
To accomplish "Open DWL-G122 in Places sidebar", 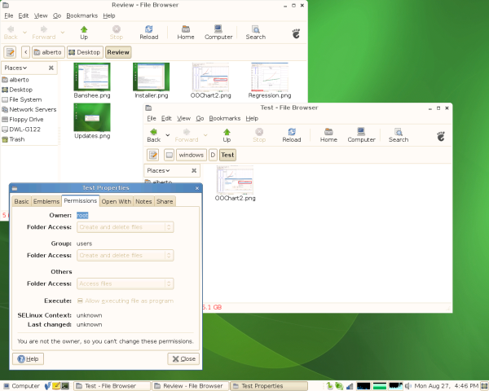I will [21, 130].
